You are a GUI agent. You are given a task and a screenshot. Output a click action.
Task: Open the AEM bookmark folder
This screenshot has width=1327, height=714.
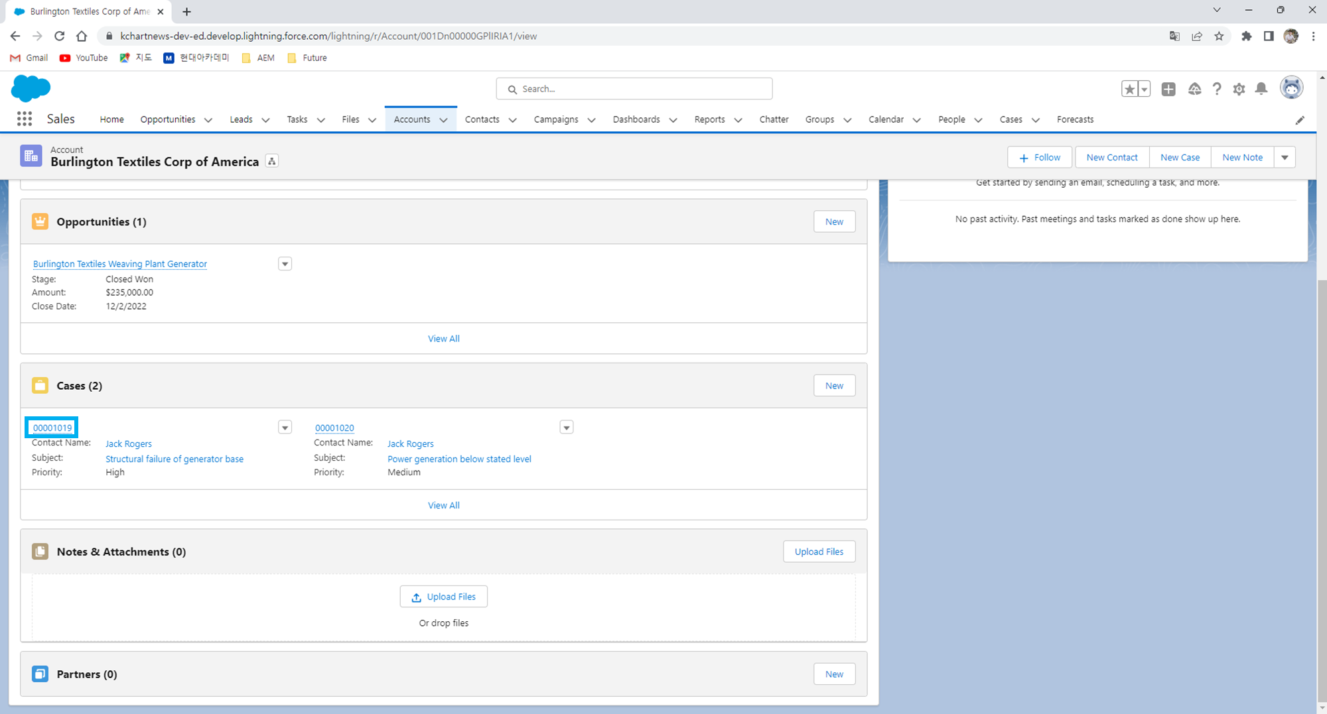click(x=258, y=58)
